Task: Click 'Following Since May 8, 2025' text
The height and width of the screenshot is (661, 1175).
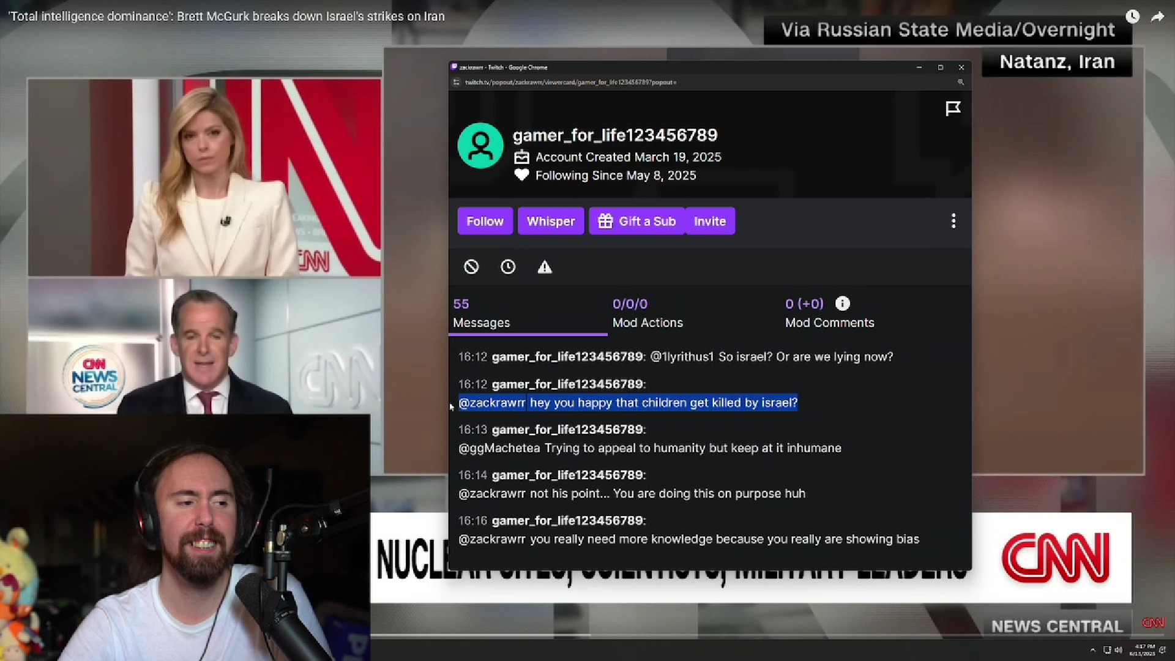Action: click(x=616, y=176)
